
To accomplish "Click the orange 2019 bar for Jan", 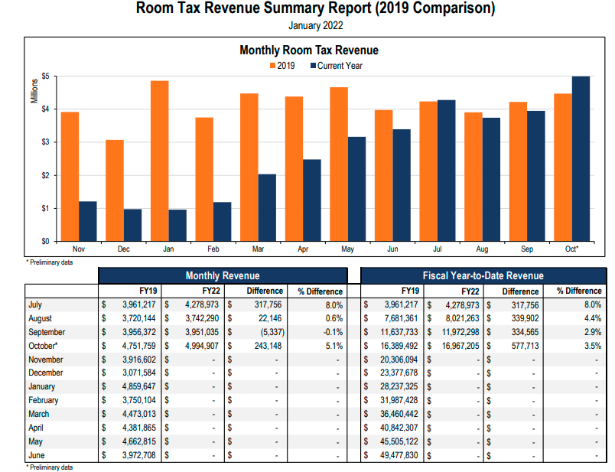I will pyautogui.click(x=159, y=161).
